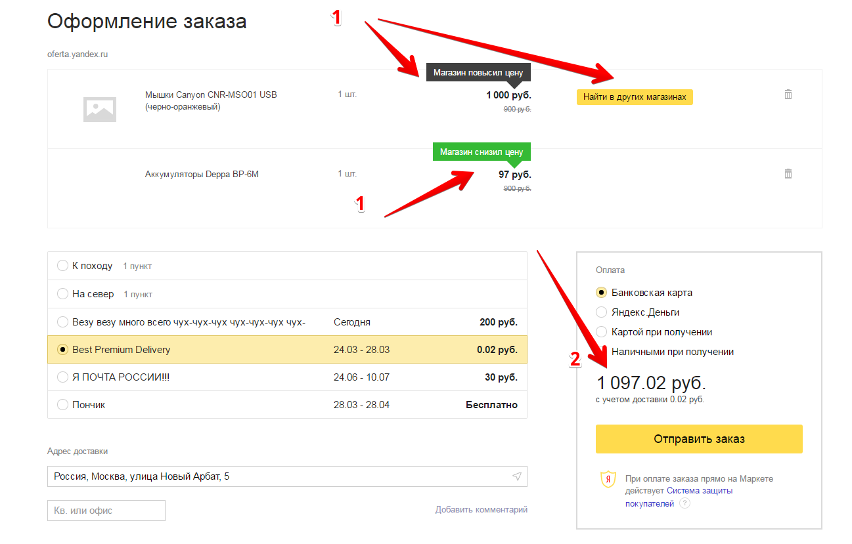Open the Мышки Canyon CNR-MSO01 USB item

[211, 100]
